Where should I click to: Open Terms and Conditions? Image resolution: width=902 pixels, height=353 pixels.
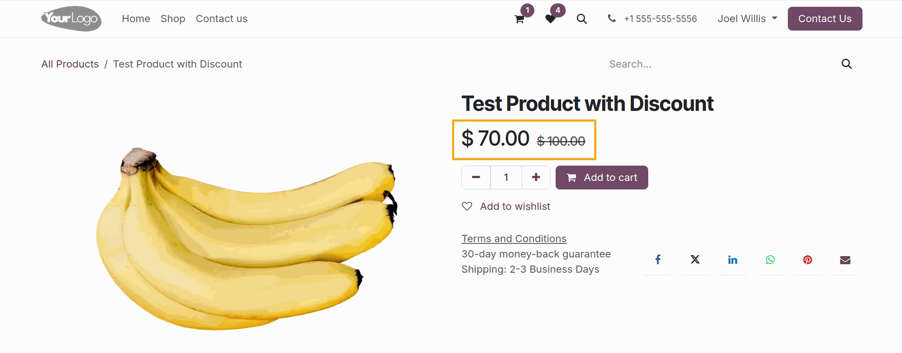point(513,238)
